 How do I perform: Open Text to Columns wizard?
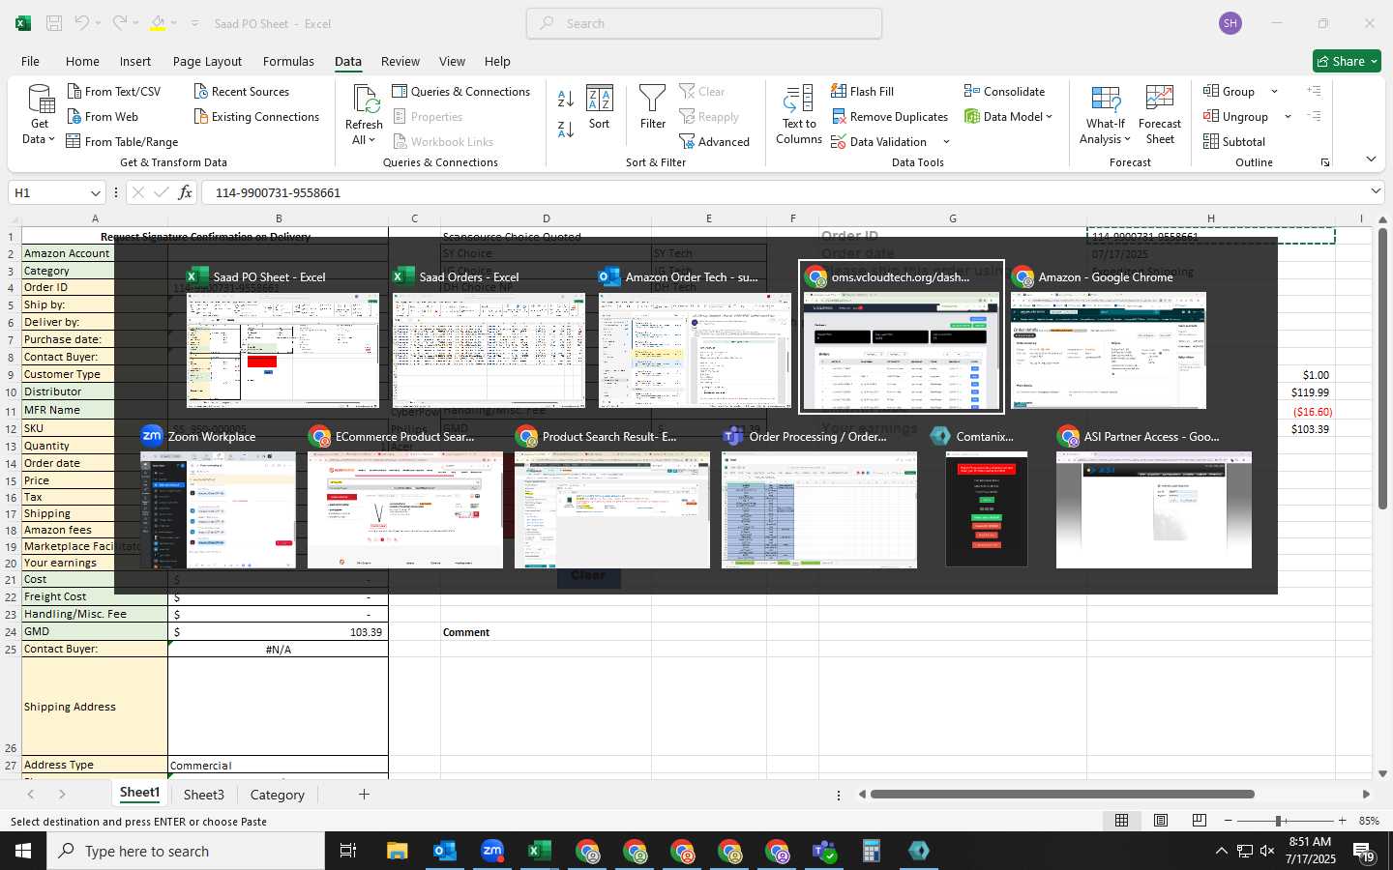pos(799,115)
